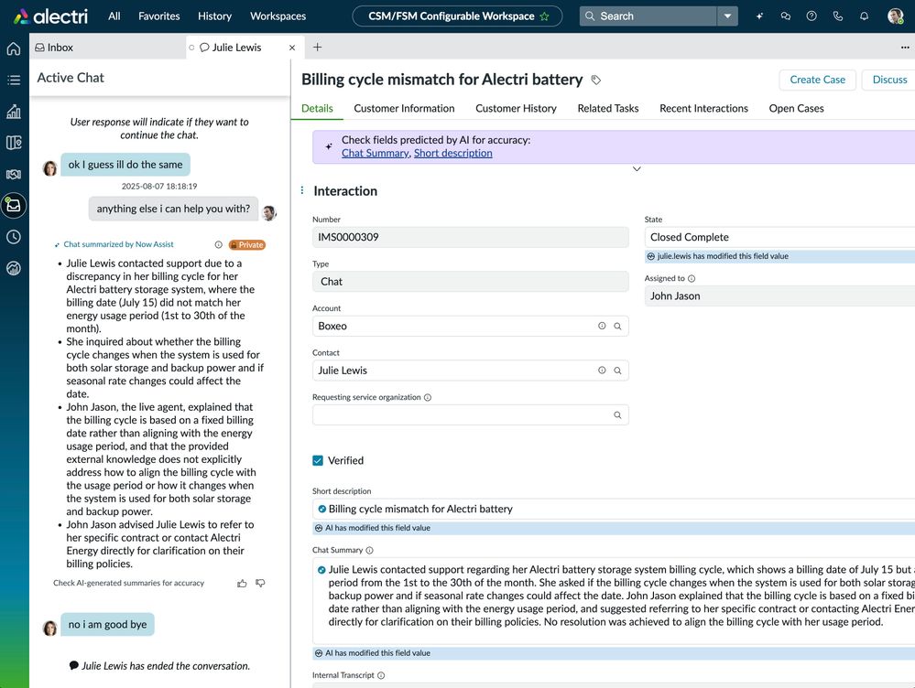The height and width of the screenshot is (688, 915).
Task: Collapse the AI accuracy banner using its chevron
Action: (x=637, y=169)
